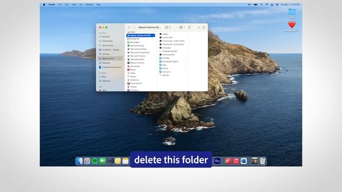Open Documents in Finder sidebar
The width and height of the screenshot is (342, 192).
tap(107, 45)
